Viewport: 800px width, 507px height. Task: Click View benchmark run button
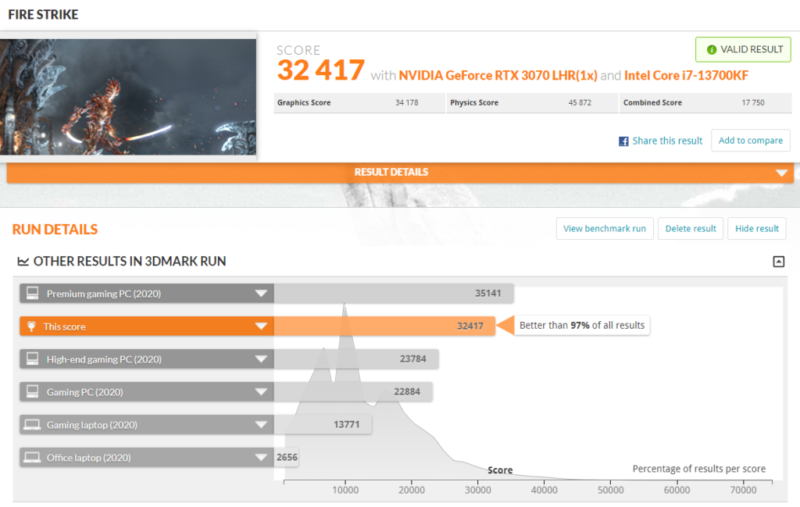(605, 229)
